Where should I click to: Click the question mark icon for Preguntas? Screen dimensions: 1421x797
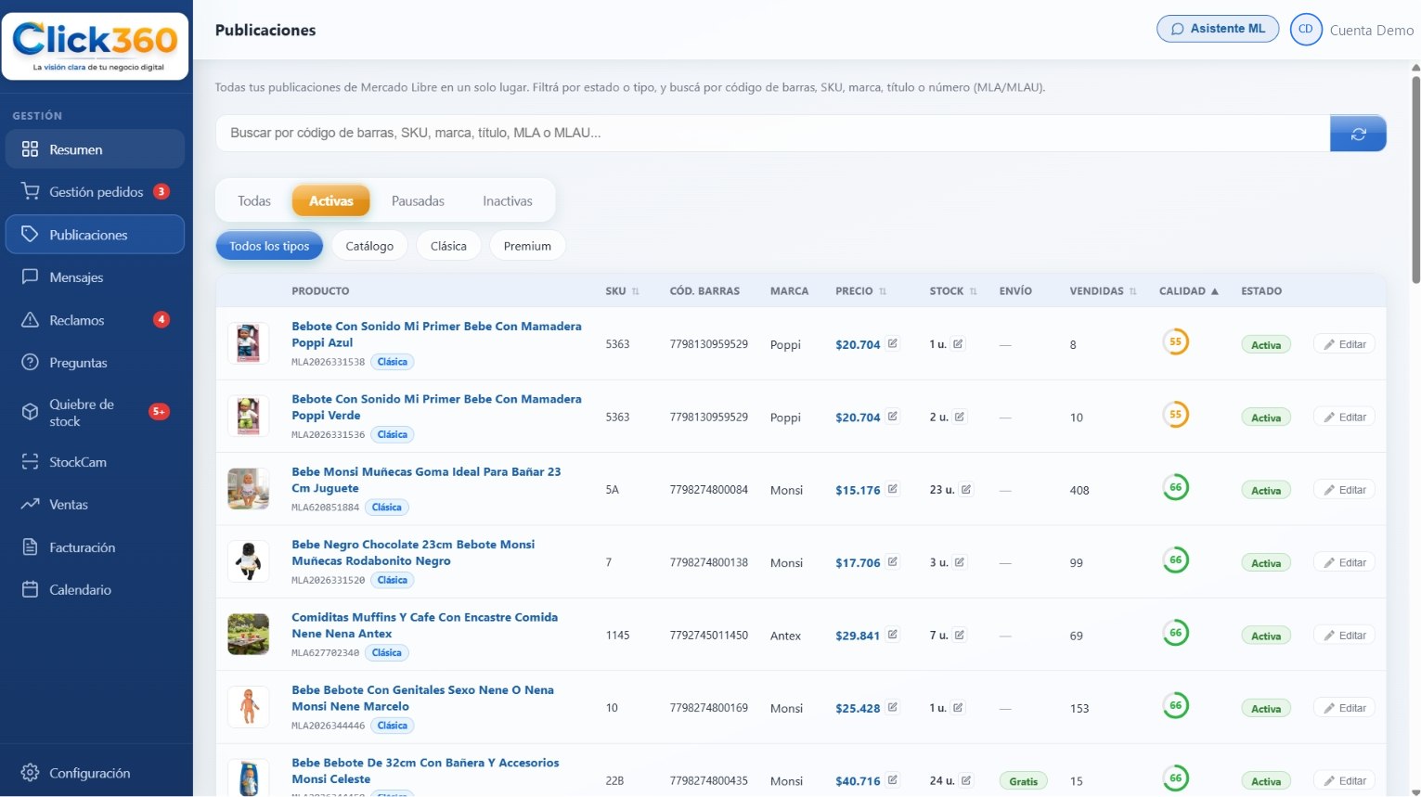tap(30, 363)
